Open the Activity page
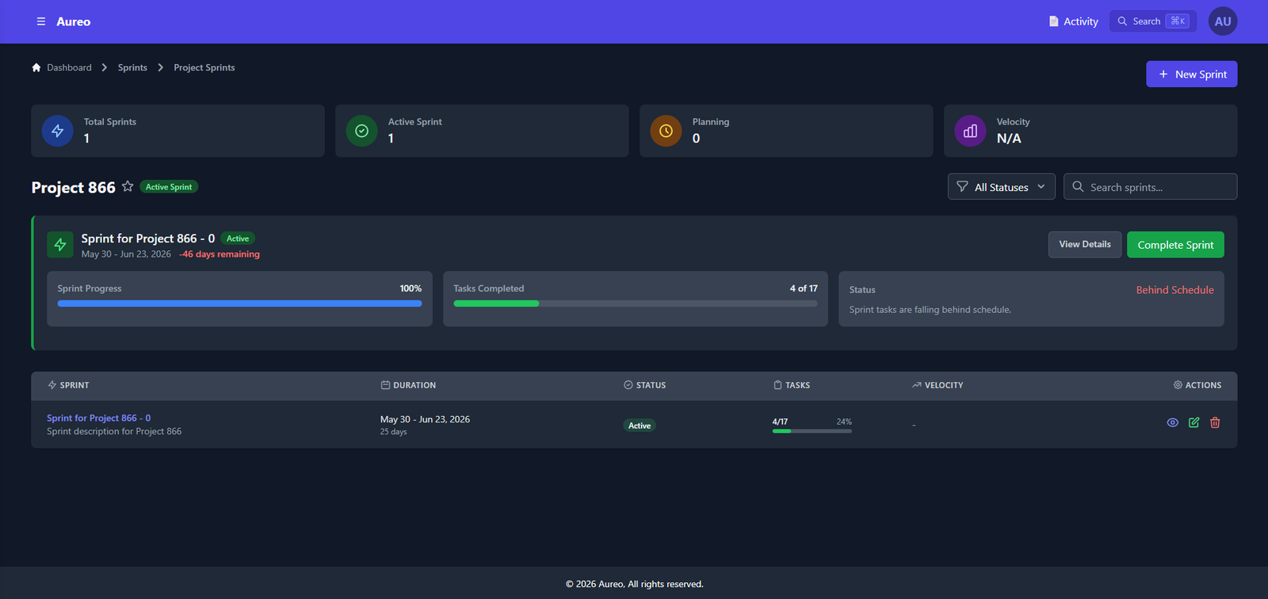 click(1073, 21)
